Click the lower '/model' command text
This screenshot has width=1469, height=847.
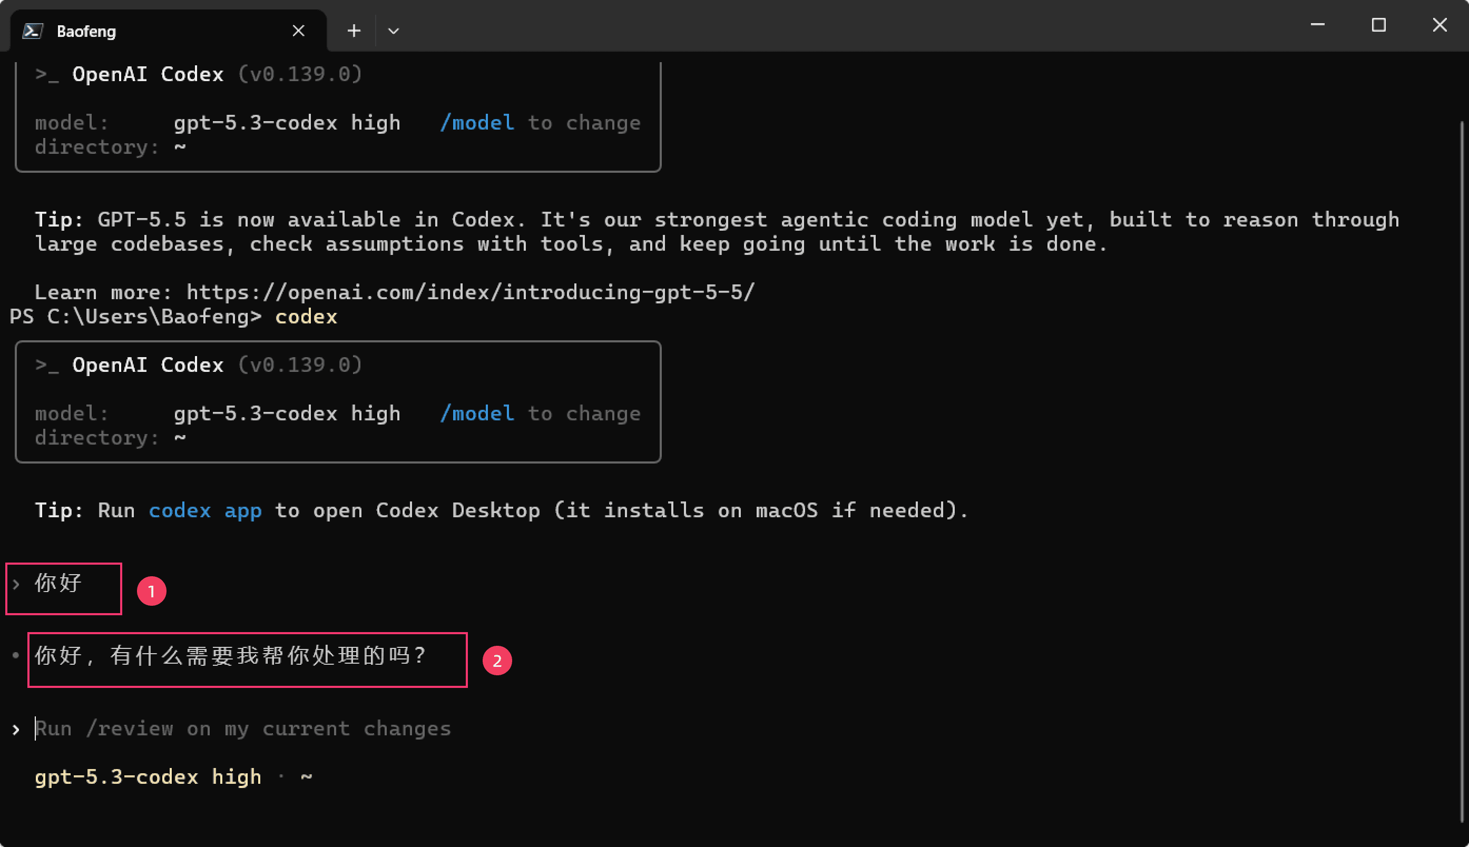point(477,413)
